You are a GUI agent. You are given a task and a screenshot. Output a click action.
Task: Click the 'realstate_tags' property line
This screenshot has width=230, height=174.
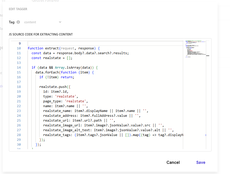pos(113,135)
